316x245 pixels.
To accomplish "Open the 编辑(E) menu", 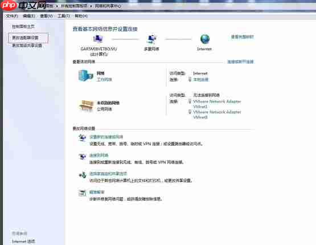I will click(x=29, y=16).
